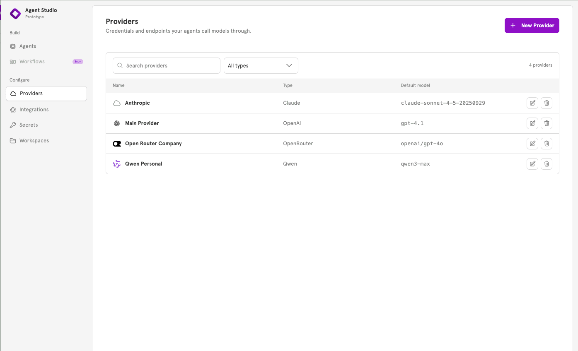The width and height of the screenshot is (578, 351).
Task: Click the gpt-4.1 model cell
Action: tap(412, 123)
